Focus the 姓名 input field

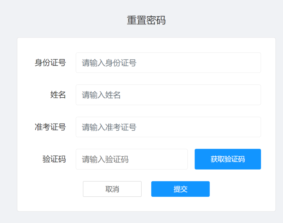pos(168,95)
